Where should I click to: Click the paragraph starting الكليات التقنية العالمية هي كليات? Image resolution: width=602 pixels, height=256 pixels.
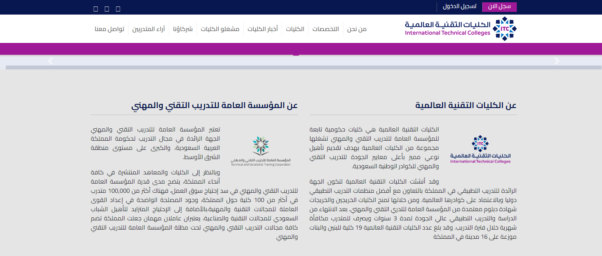pos(374,148)
